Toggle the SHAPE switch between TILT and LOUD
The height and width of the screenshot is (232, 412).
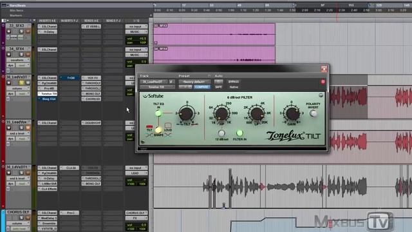(x=158, y=130)
